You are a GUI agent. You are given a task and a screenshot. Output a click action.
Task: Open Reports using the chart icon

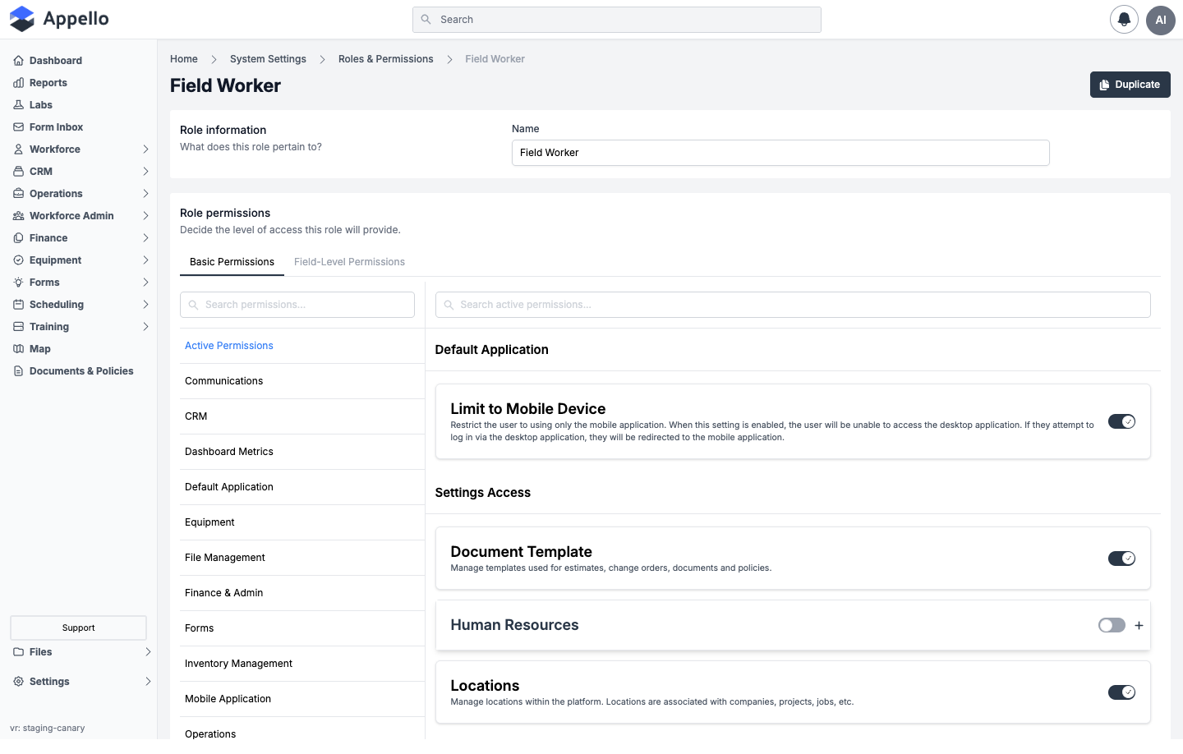(x=18, y=83)
